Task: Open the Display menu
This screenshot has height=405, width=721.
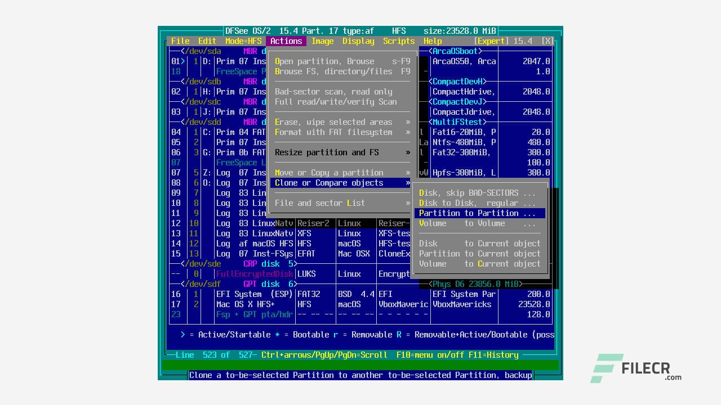Action: pyautogui.click(x=358, y=40)
